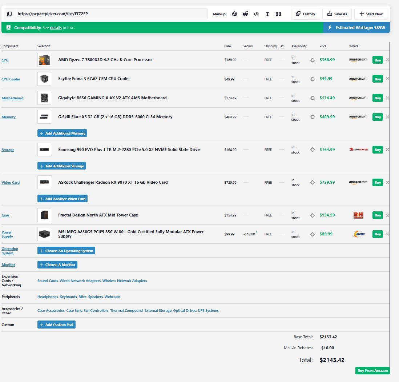Image resolution: width=399 pixels, height=382 pixels.
Task: Select the HTML code markup icon
Action: [x=256, y=14]
